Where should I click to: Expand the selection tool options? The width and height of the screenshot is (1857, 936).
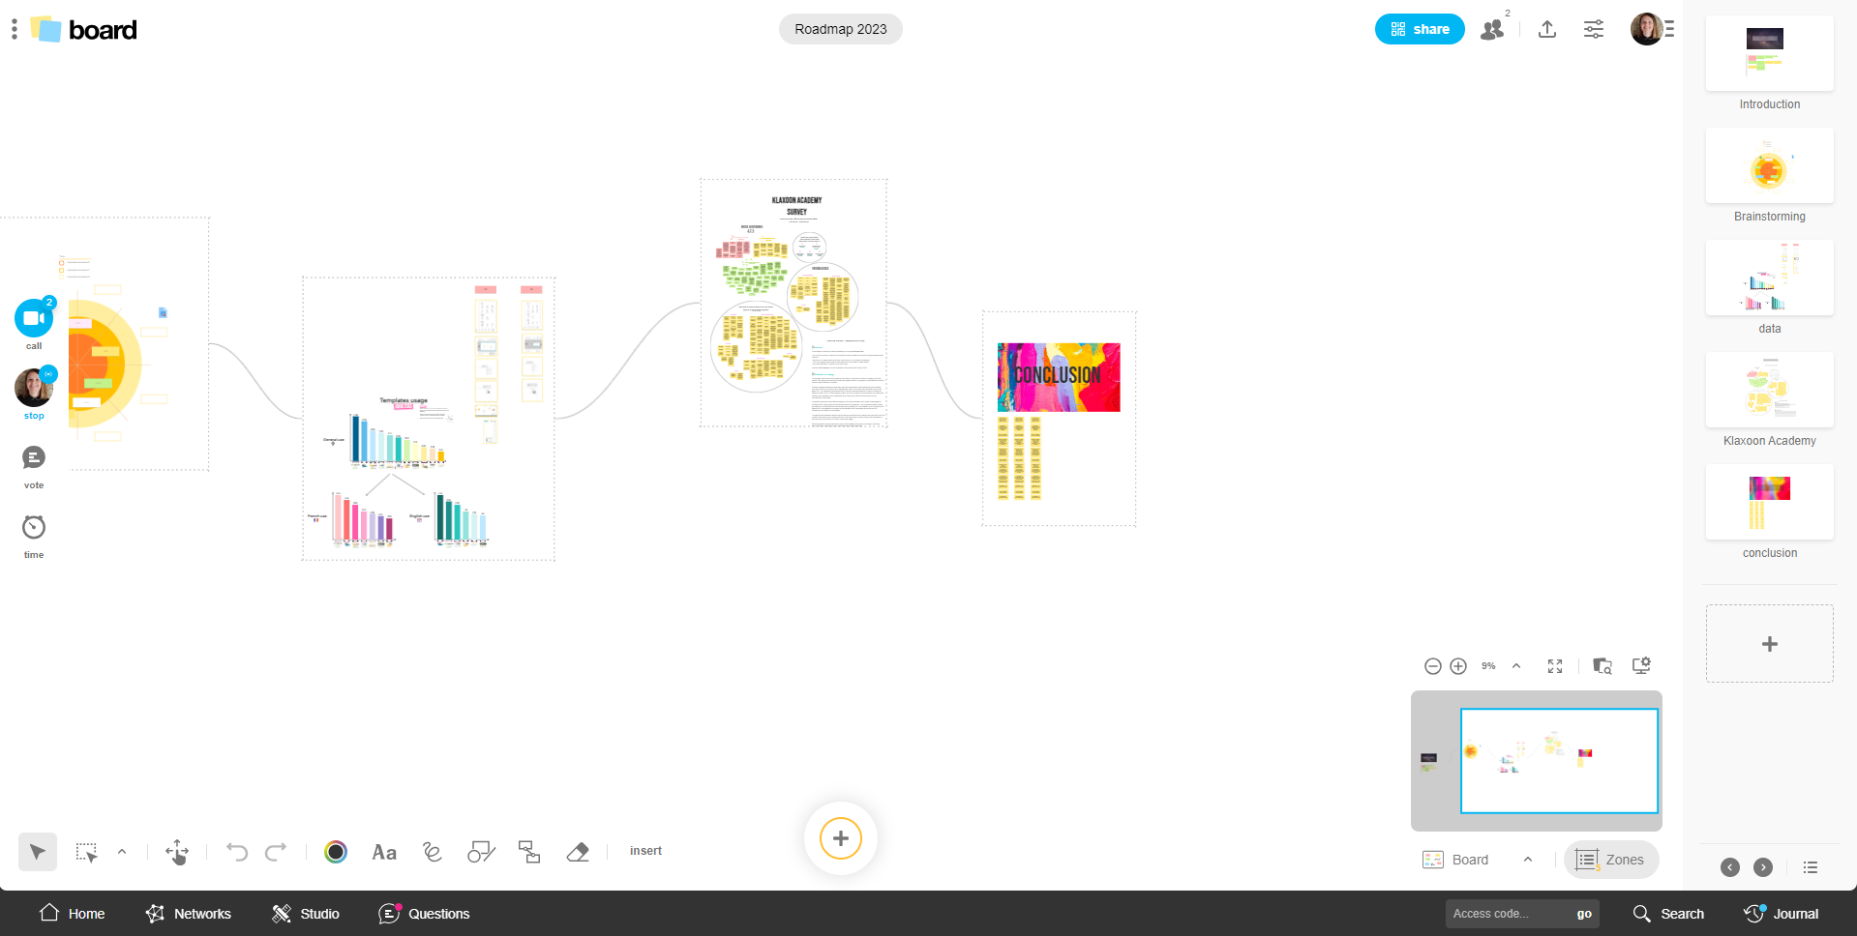tap(122, 852)
